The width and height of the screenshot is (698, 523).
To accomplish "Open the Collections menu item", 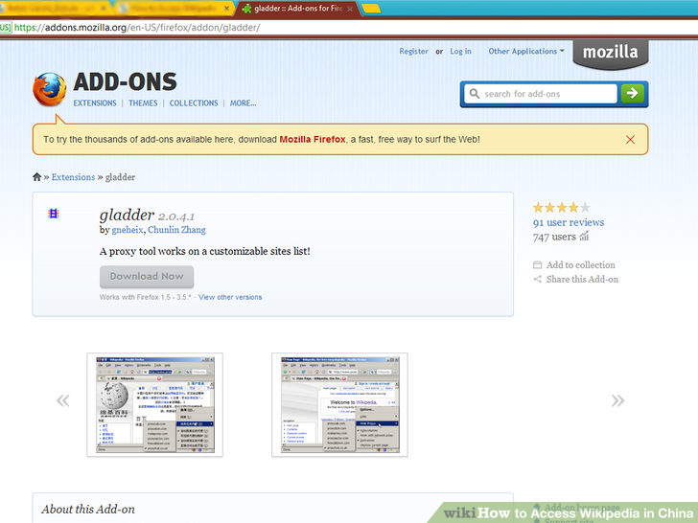I will click(194, 103).
